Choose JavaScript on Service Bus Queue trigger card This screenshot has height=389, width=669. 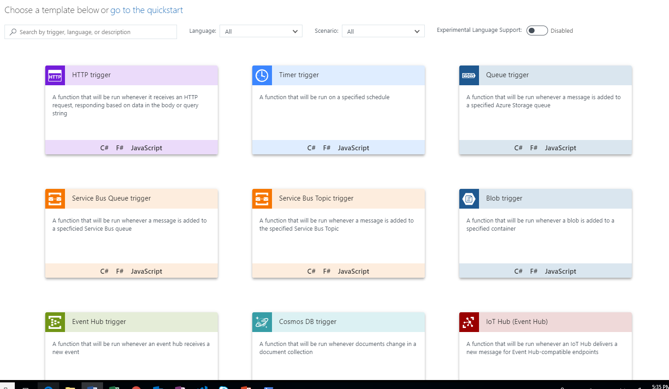tap(147, 271)
